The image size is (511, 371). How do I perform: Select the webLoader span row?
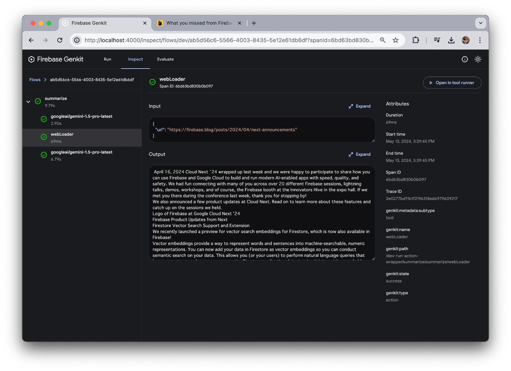82,138
